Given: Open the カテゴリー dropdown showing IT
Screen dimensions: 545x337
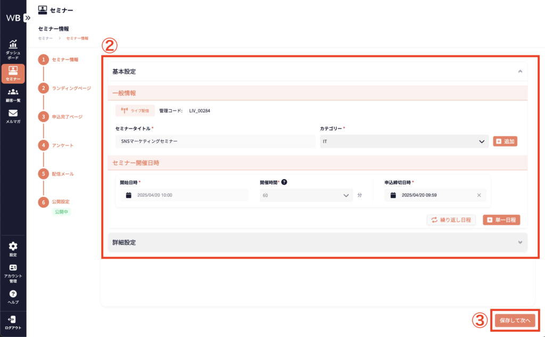Looking at the screenshot, I should [404, 141].
